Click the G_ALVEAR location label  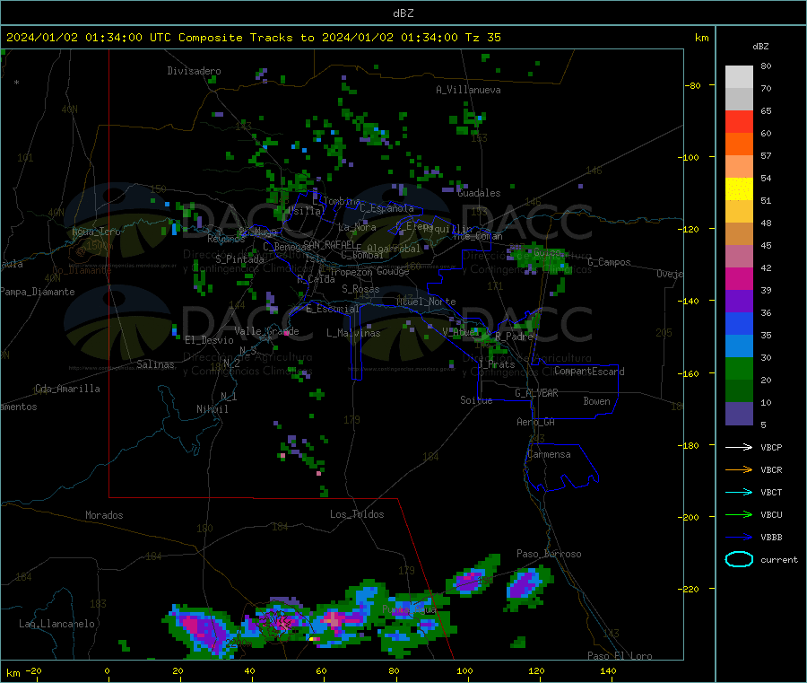(536, 393)
